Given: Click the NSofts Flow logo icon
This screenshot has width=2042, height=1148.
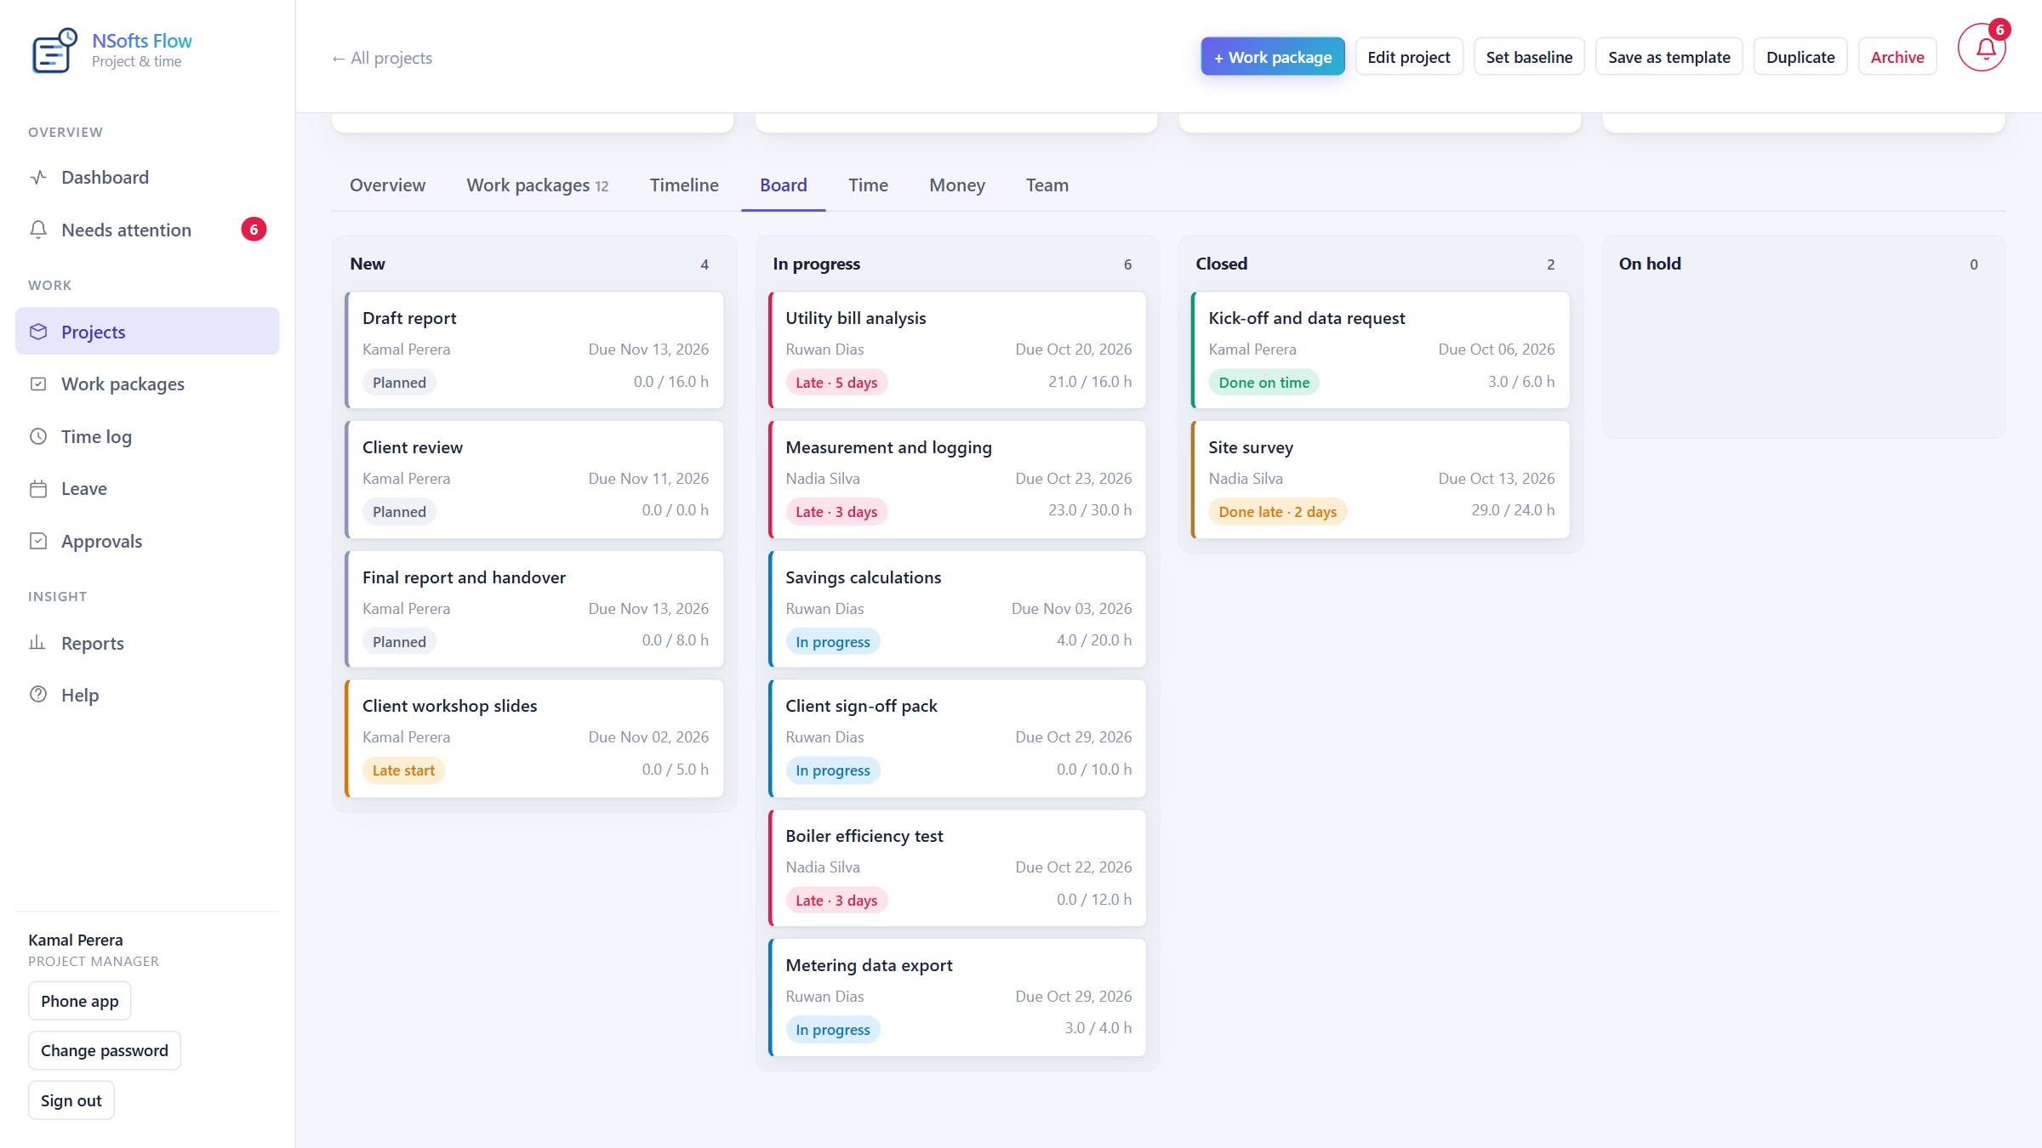Looking at the screenshot, I should point(54,50).
